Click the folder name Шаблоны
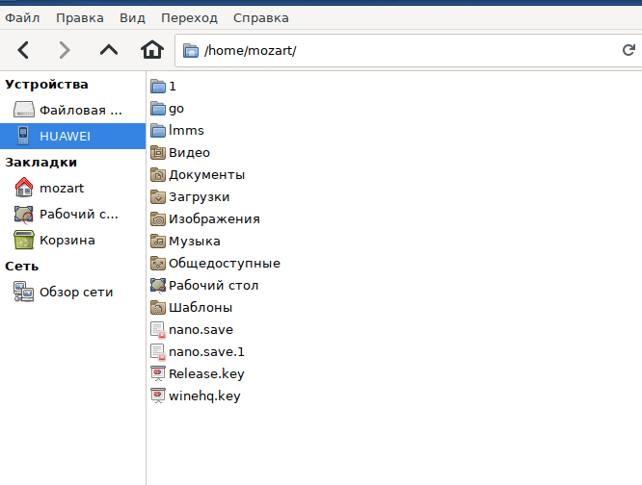The image size is (642, 485). 201,307
